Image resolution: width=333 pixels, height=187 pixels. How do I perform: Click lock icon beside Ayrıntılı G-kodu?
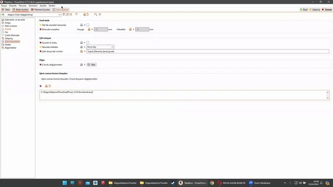click(x=81, y=43)
